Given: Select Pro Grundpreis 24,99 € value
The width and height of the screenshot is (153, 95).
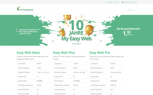Looking at the screenshot, I should (x=113, y=64).
